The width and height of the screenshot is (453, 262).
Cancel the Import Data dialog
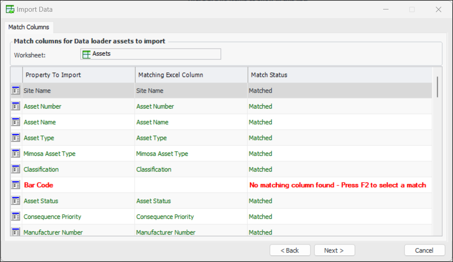tap(424, 250)
